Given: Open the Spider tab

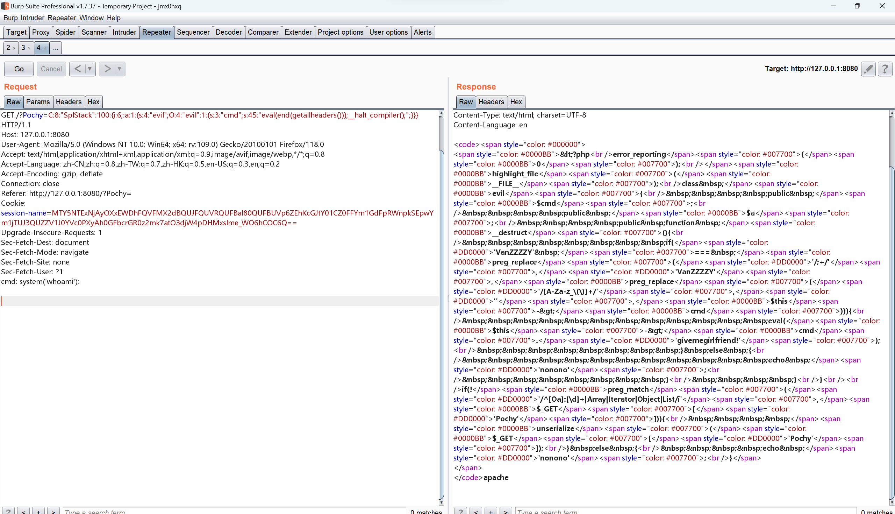Looking at the screenshot, I should click(66, 32).
